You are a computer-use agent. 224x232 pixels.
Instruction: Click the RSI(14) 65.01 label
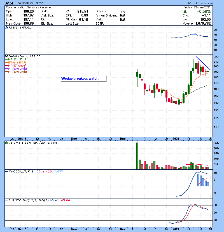(x=20, y=27)
